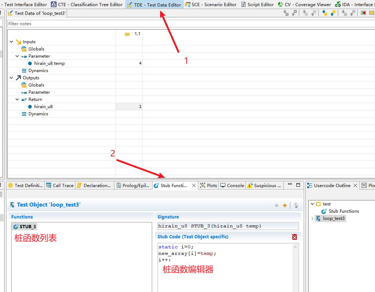Collapse the Return tree node
Image resolution: width=375 pixels, height=292 pixels.
(x=17, y=99)
